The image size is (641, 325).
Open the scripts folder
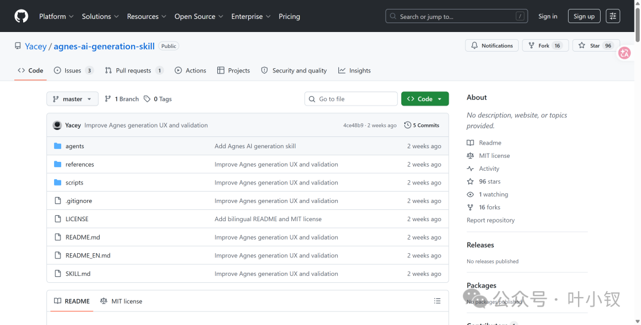(x=74, y=183)
